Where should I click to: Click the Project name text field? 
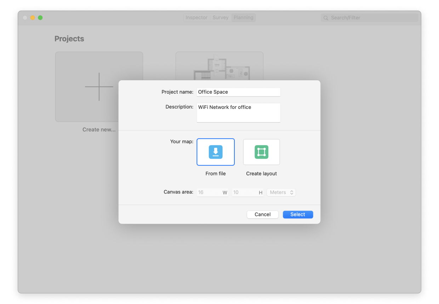coord(238,92)
